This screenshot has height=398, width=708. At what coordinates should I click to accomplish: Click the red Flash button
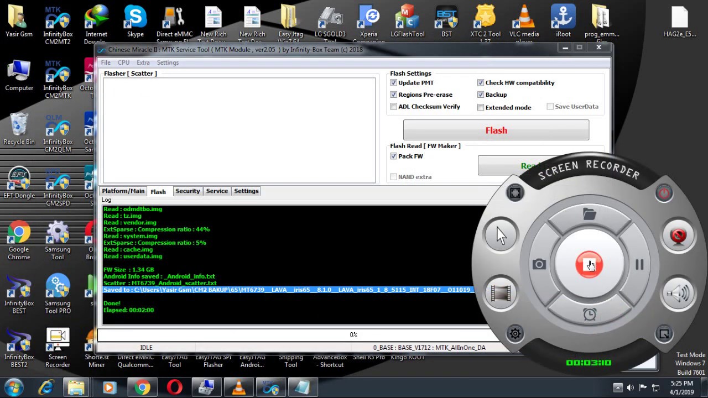click(496, 130)
